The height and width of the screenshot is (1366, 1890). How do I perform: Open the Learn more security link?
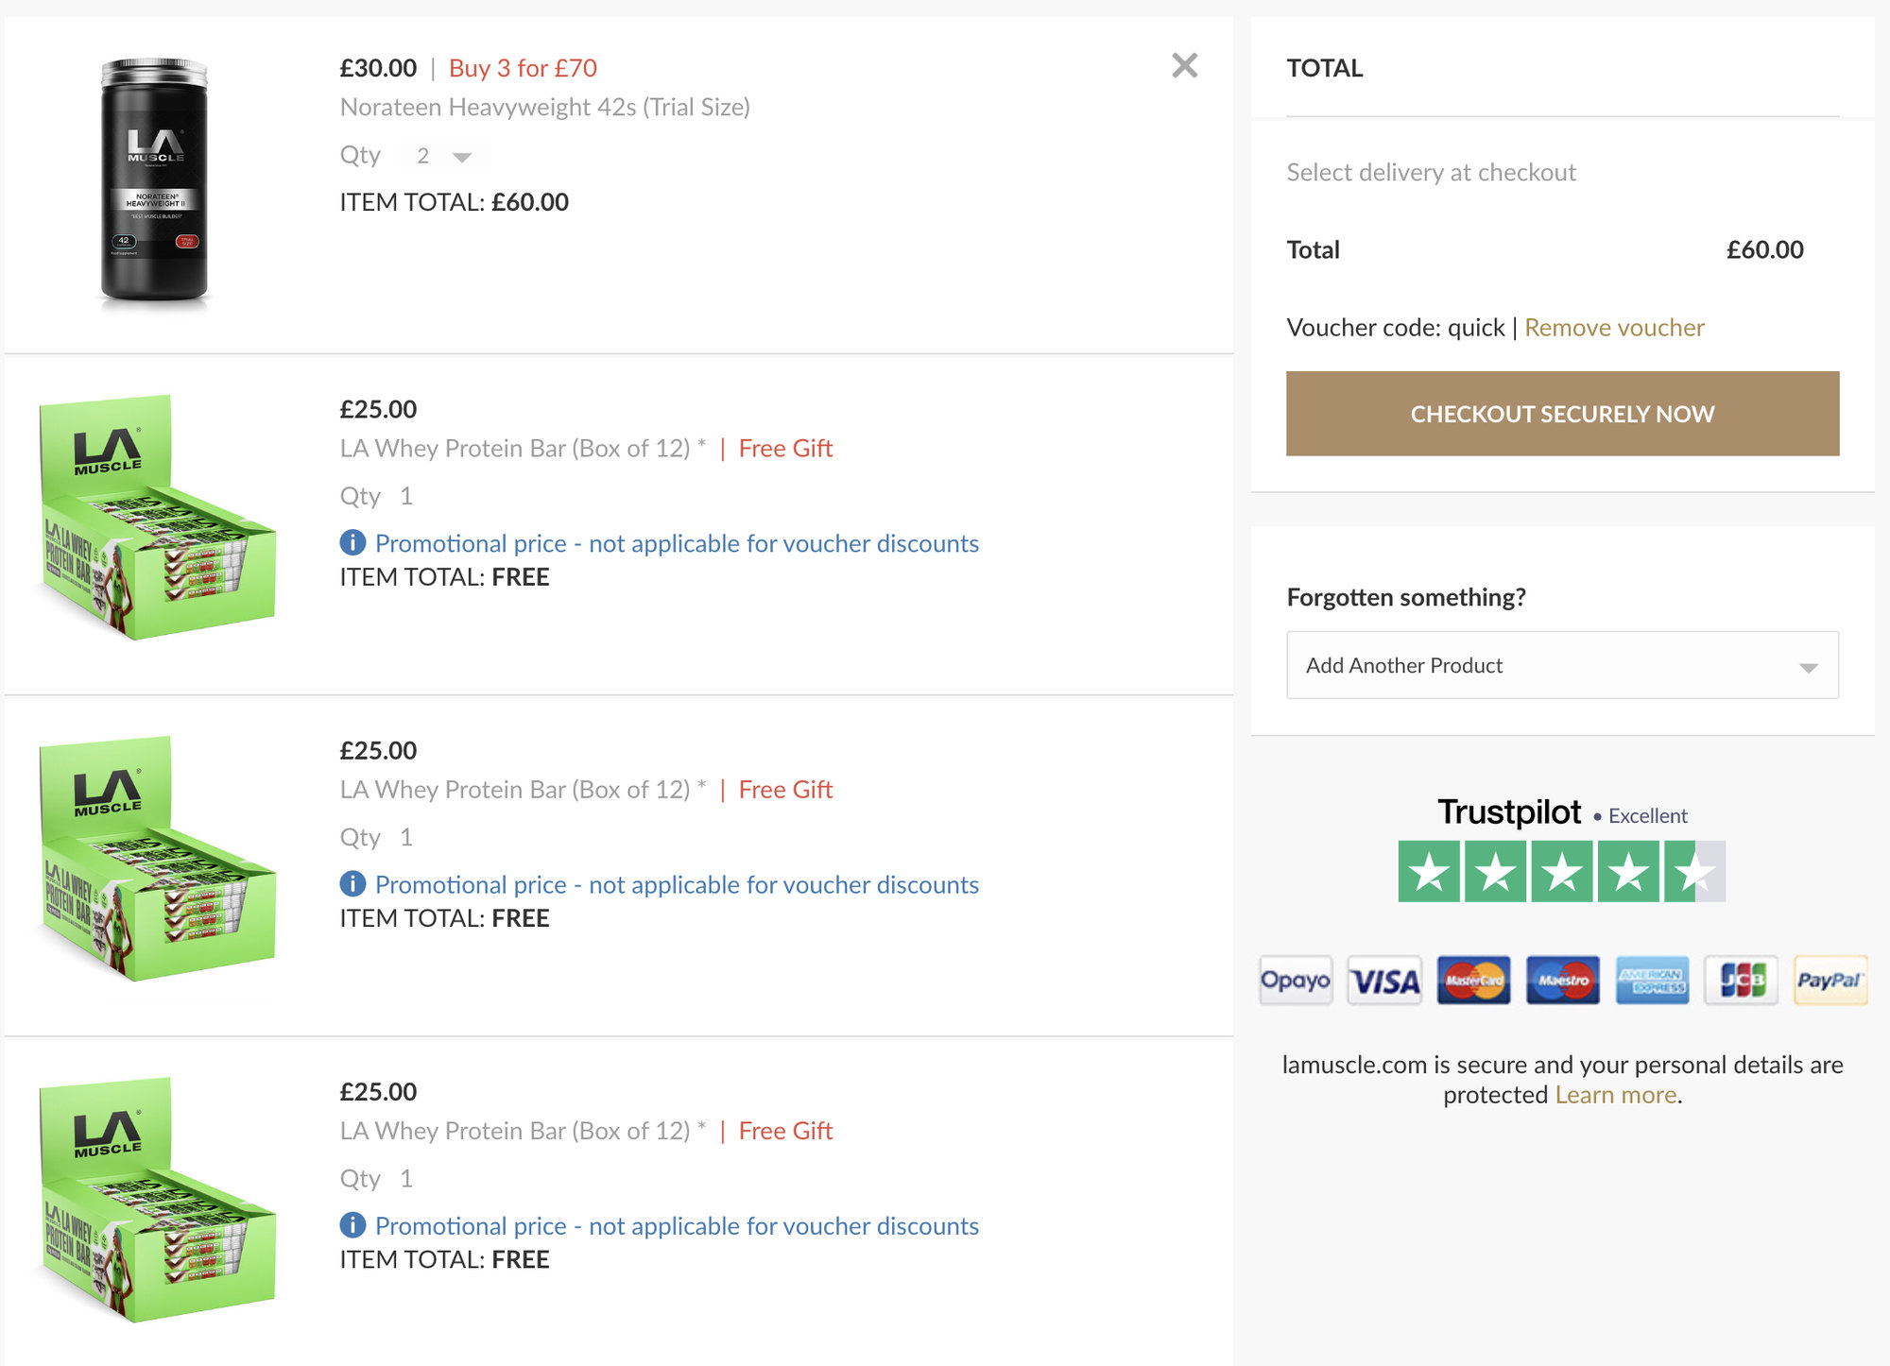1616,1095
